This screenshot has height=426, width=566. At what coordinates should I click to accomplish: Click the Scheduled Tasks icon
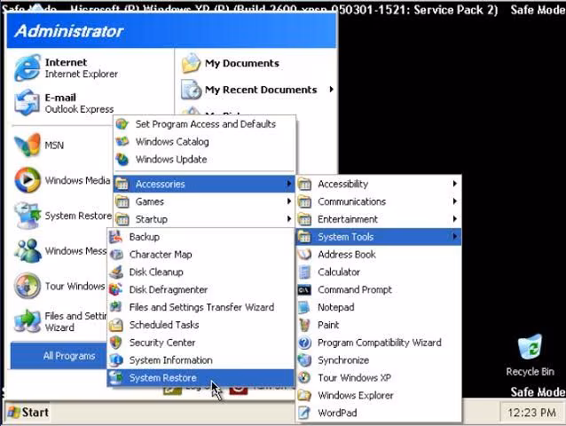[116, 325]
